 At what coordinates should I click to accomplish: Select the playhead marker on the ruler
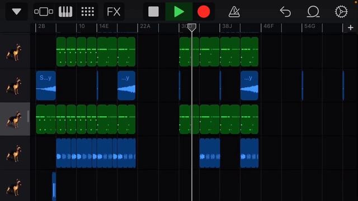coord(192,27)
